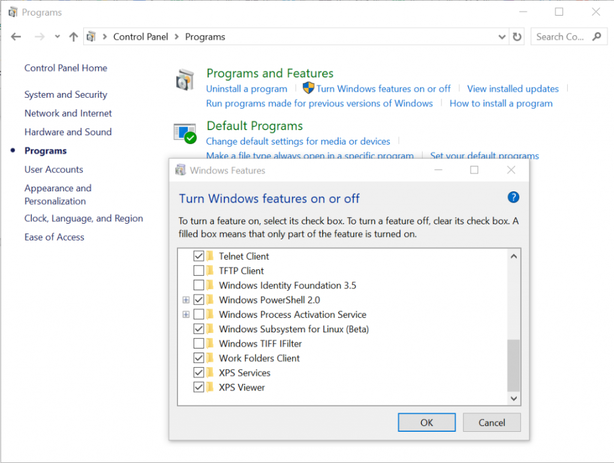Open System and Security category

click(x=66, y=95)
